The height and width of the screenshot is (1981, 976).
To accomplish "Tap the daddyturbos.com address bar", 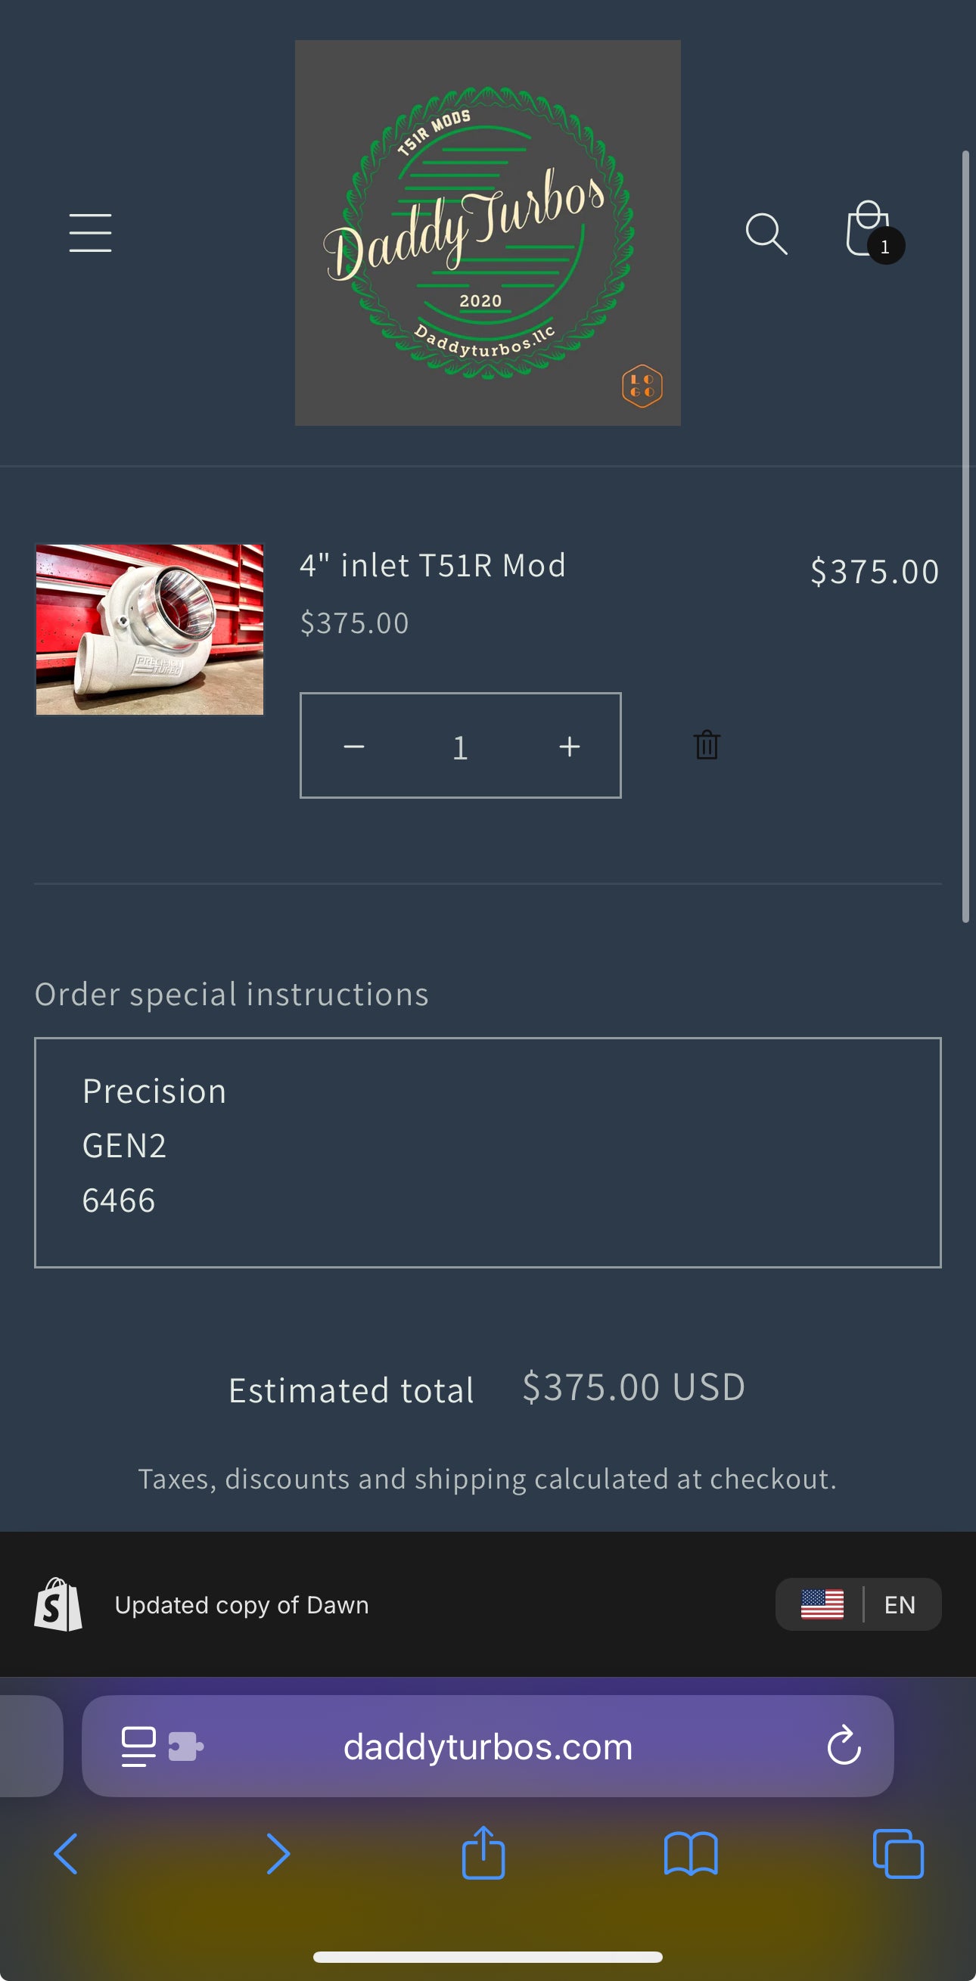I will coord(487,1746).
